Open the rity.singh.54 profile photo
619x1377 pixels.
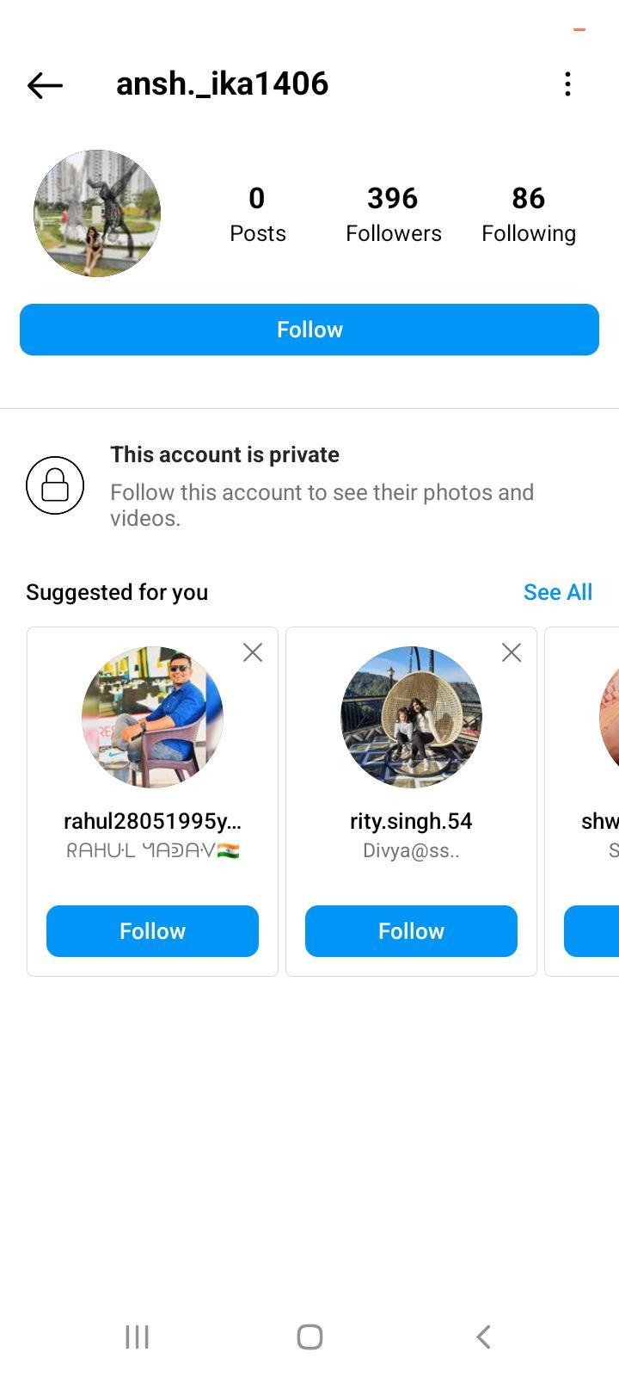click(411, 717)
